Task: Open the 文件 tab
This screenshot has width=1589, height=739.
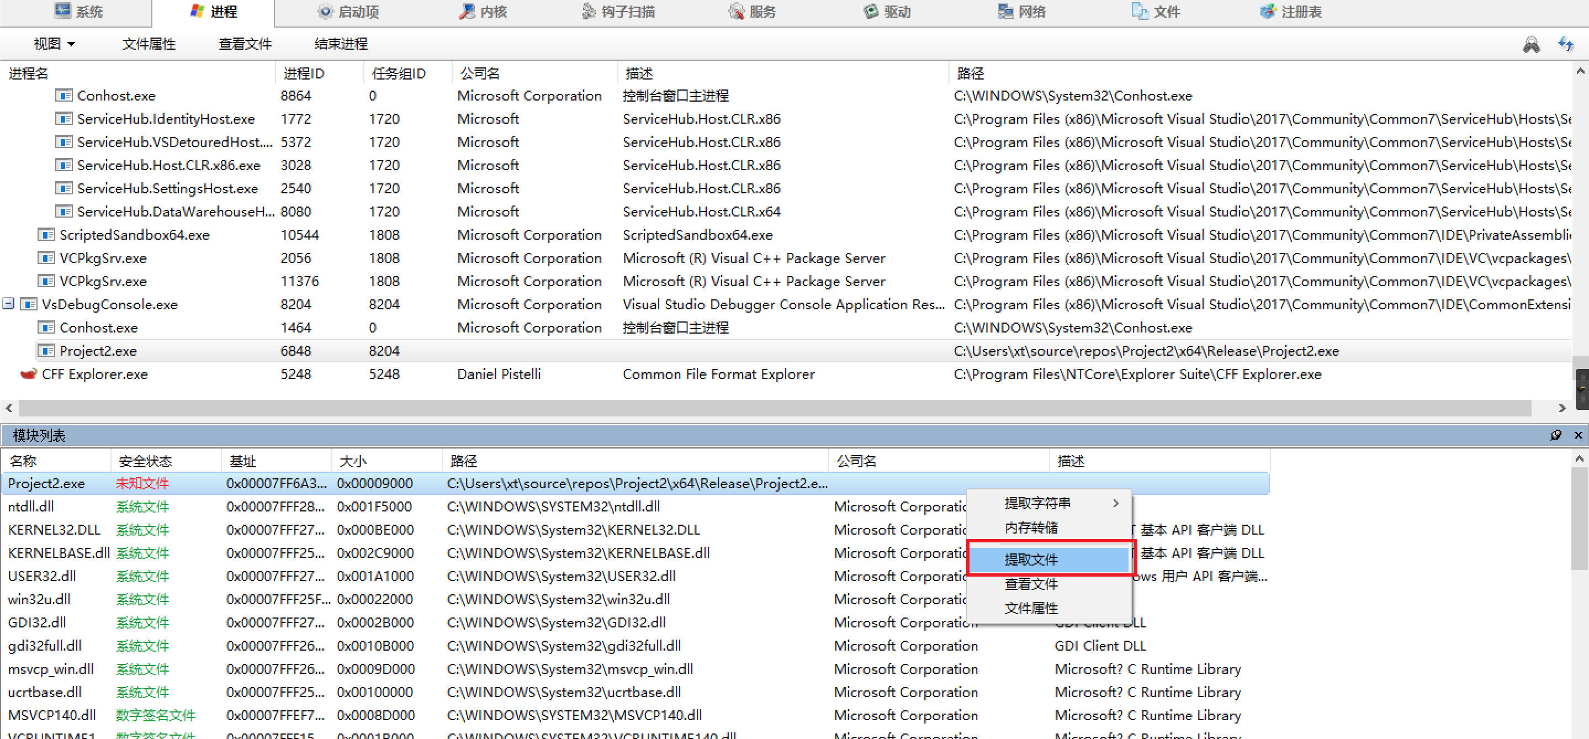Action: [1156, 12]
